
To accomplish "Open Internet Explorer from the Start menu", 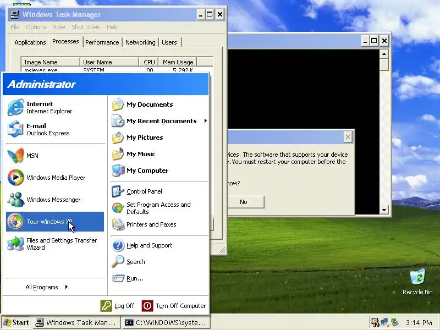I will (x=55, y=107).
